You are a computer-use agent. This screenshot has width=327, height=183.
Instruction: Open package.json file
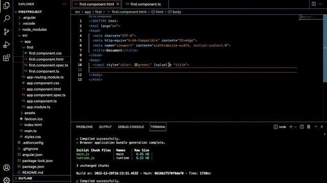[33, 167]
